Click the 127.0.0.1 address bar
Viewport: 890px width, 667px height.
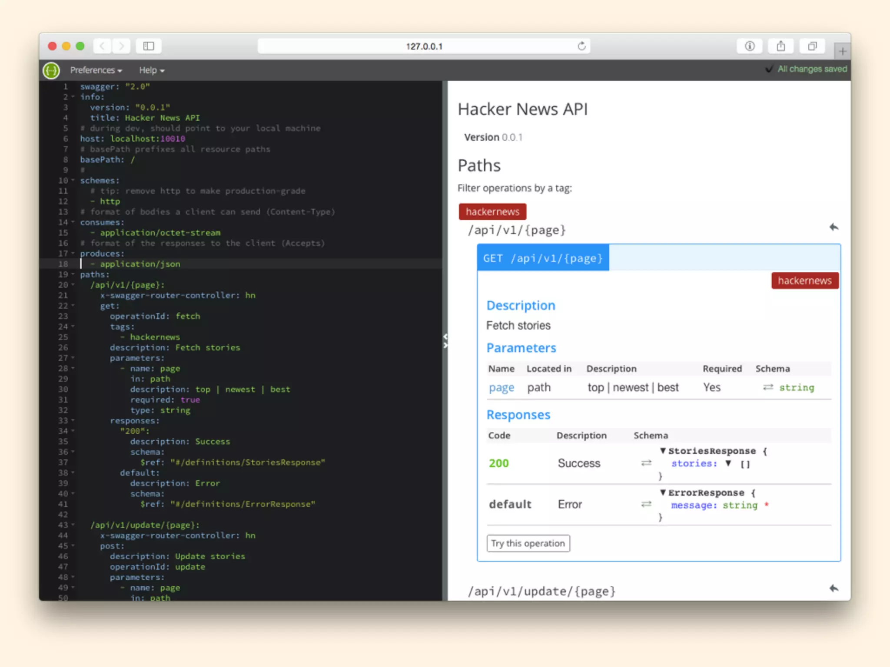pyautogui.click(x=424, y=46)
